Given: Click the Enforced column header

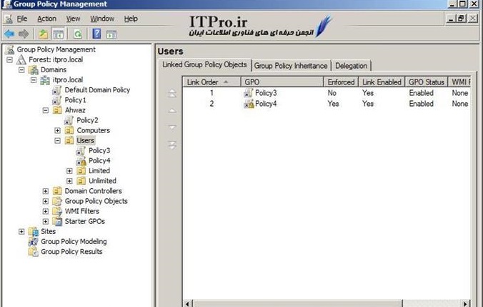Looking at the screenshot, I should pyautogui.click(x=340, y=82).
